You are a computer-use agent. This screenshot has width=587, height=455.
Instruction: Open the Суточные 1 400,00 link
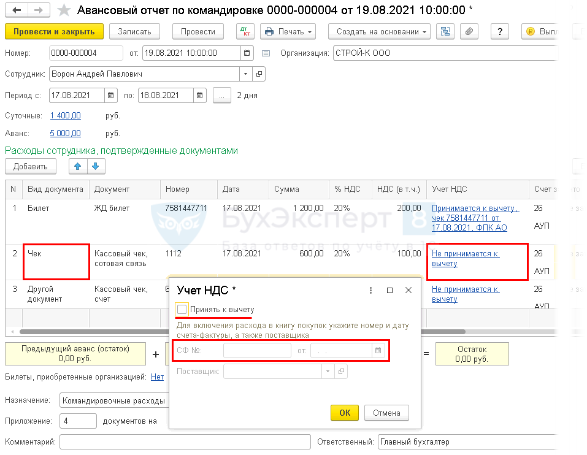tap(65, 116)
